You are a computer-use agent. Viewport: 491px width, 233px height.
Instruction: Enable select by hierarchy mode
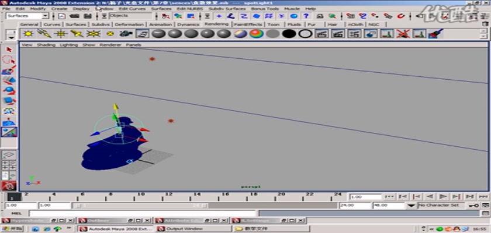(165, 16)
